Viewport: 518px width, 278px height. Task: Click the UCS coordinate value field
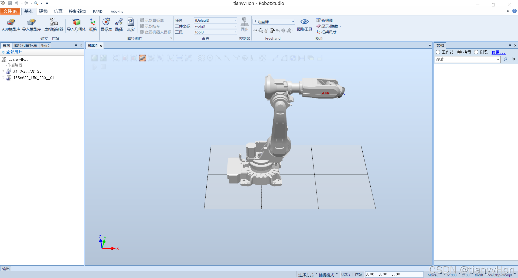pos(394,274)
